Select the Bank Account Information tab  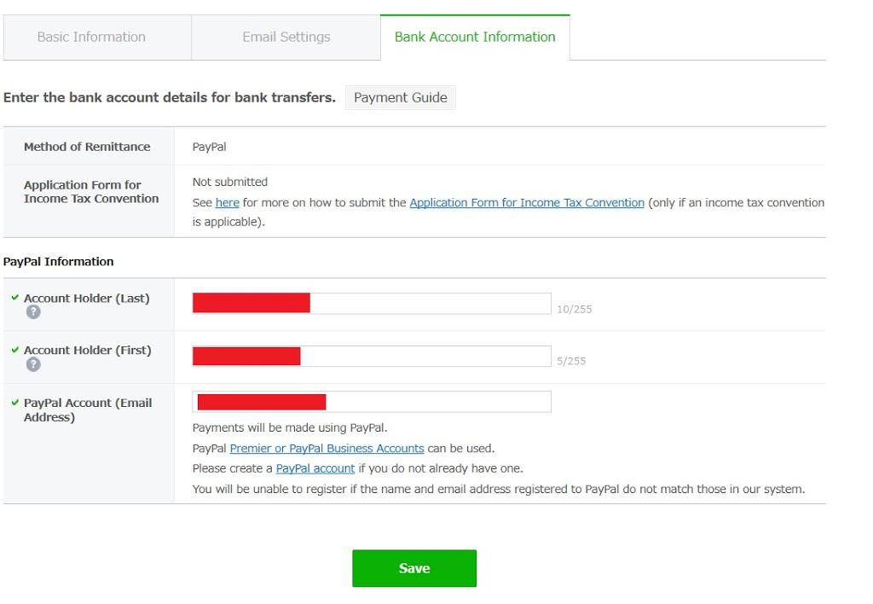point(475,38)
